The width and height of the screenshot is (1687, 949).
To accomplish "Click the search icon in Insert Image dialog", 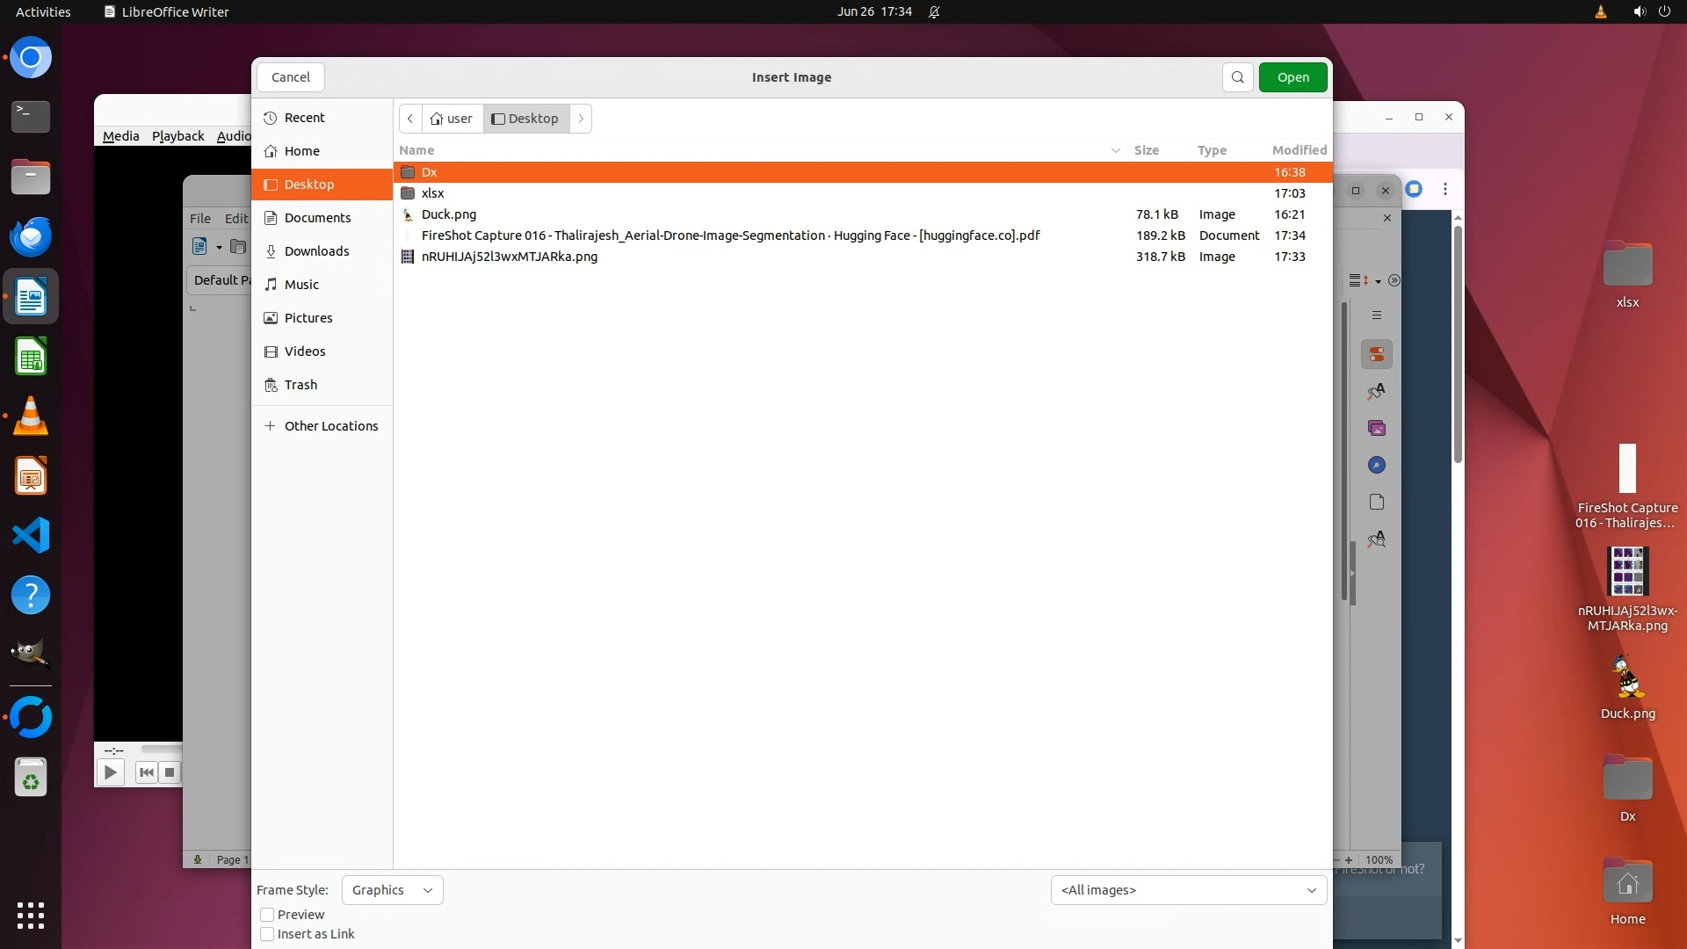I will click(1237, 77).
